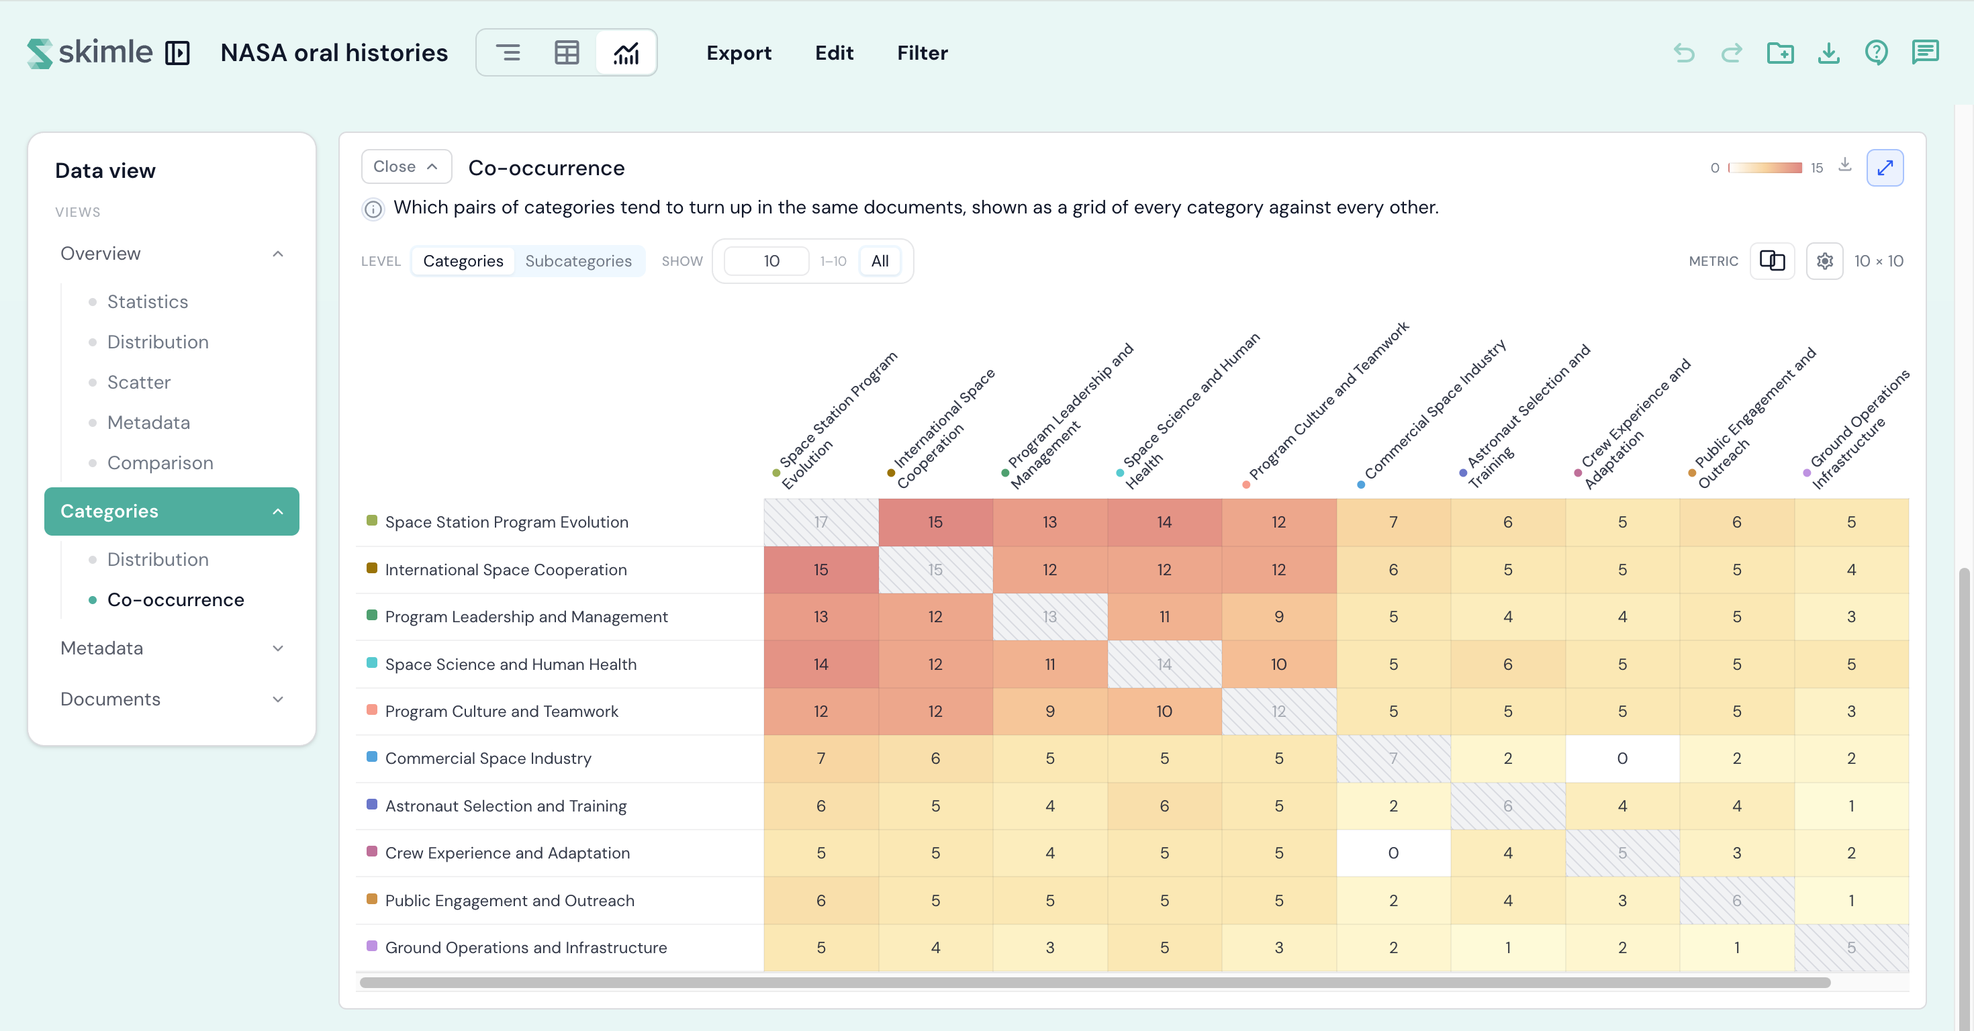Click the info icon beside the description
The width and height of the screenshot is (1974, 1031).
pyautogui.click(x=373, y=208)
